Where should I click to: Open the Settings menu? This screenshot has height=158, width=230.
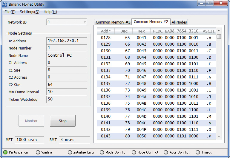(30, 12)
